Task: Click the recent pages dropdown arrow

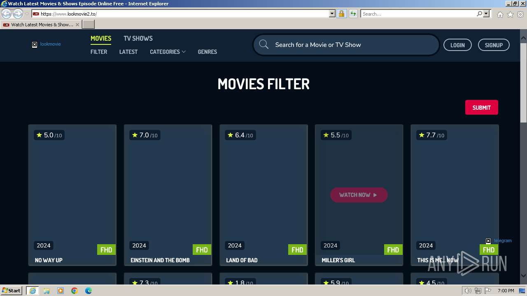Action: point(27,14)
